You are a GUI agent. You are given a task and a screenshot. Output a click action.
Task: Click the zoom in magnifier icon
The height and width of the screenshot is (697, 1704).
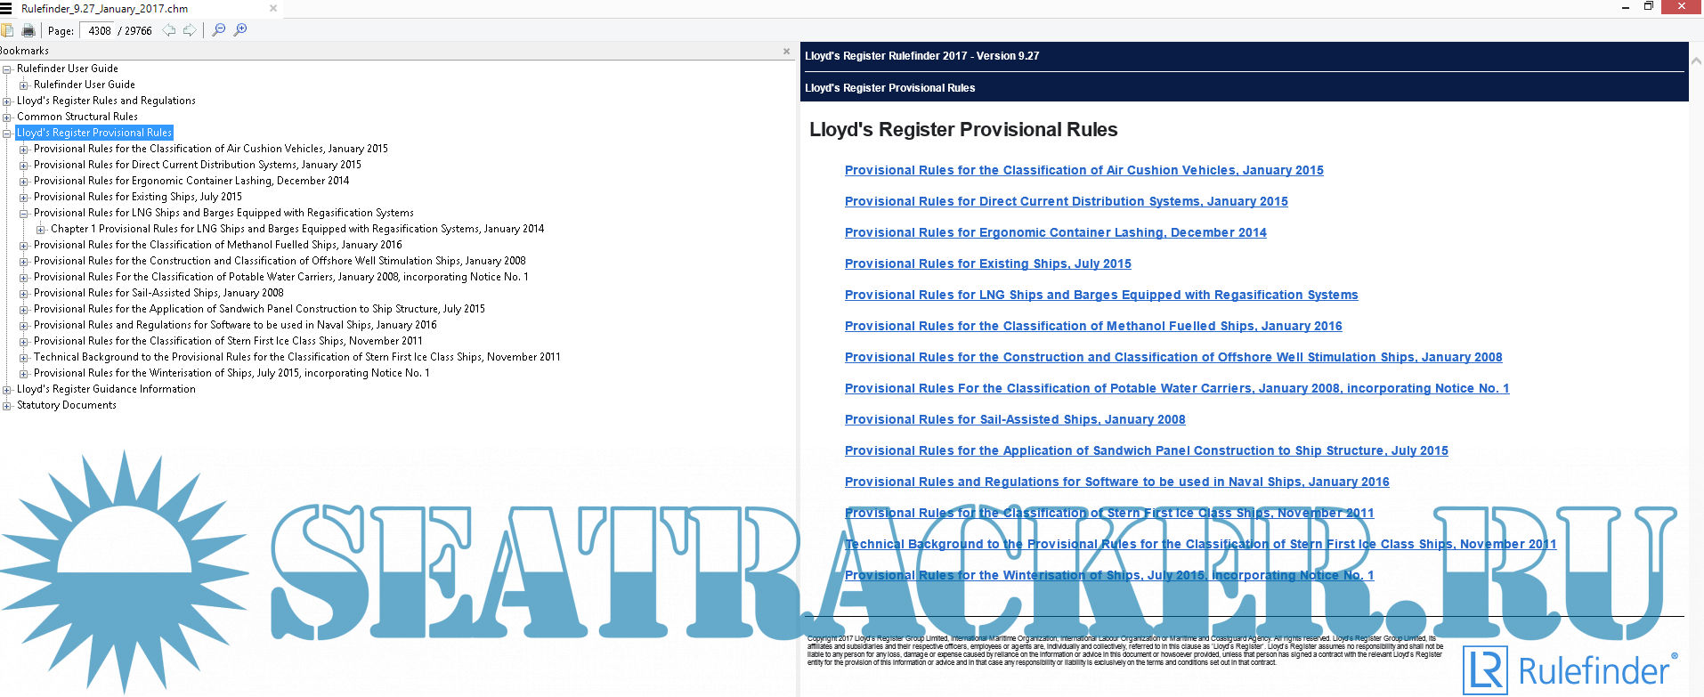pos(240,30)
